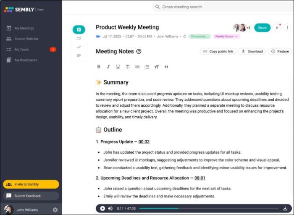Viewport: 294px width, 215px height.
Task: Click the Share button
Action: (x=262, y=28)
